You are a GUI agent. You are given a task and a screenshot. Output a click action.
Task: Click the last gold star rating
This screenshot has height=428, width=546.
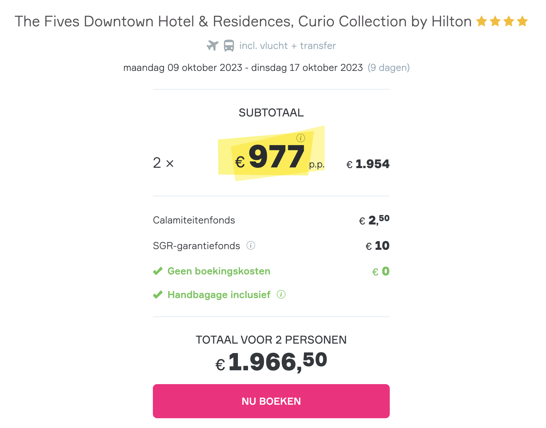pos(522,21)
